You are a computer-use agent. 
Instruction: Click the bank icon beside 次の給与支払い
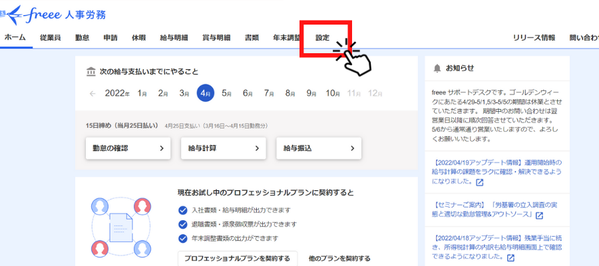(91, 72)
